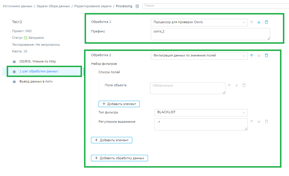Expand Фильтрация данных по значению полей dropdown
The width and height of the screenshot is (289, 176).
point(199,56)
